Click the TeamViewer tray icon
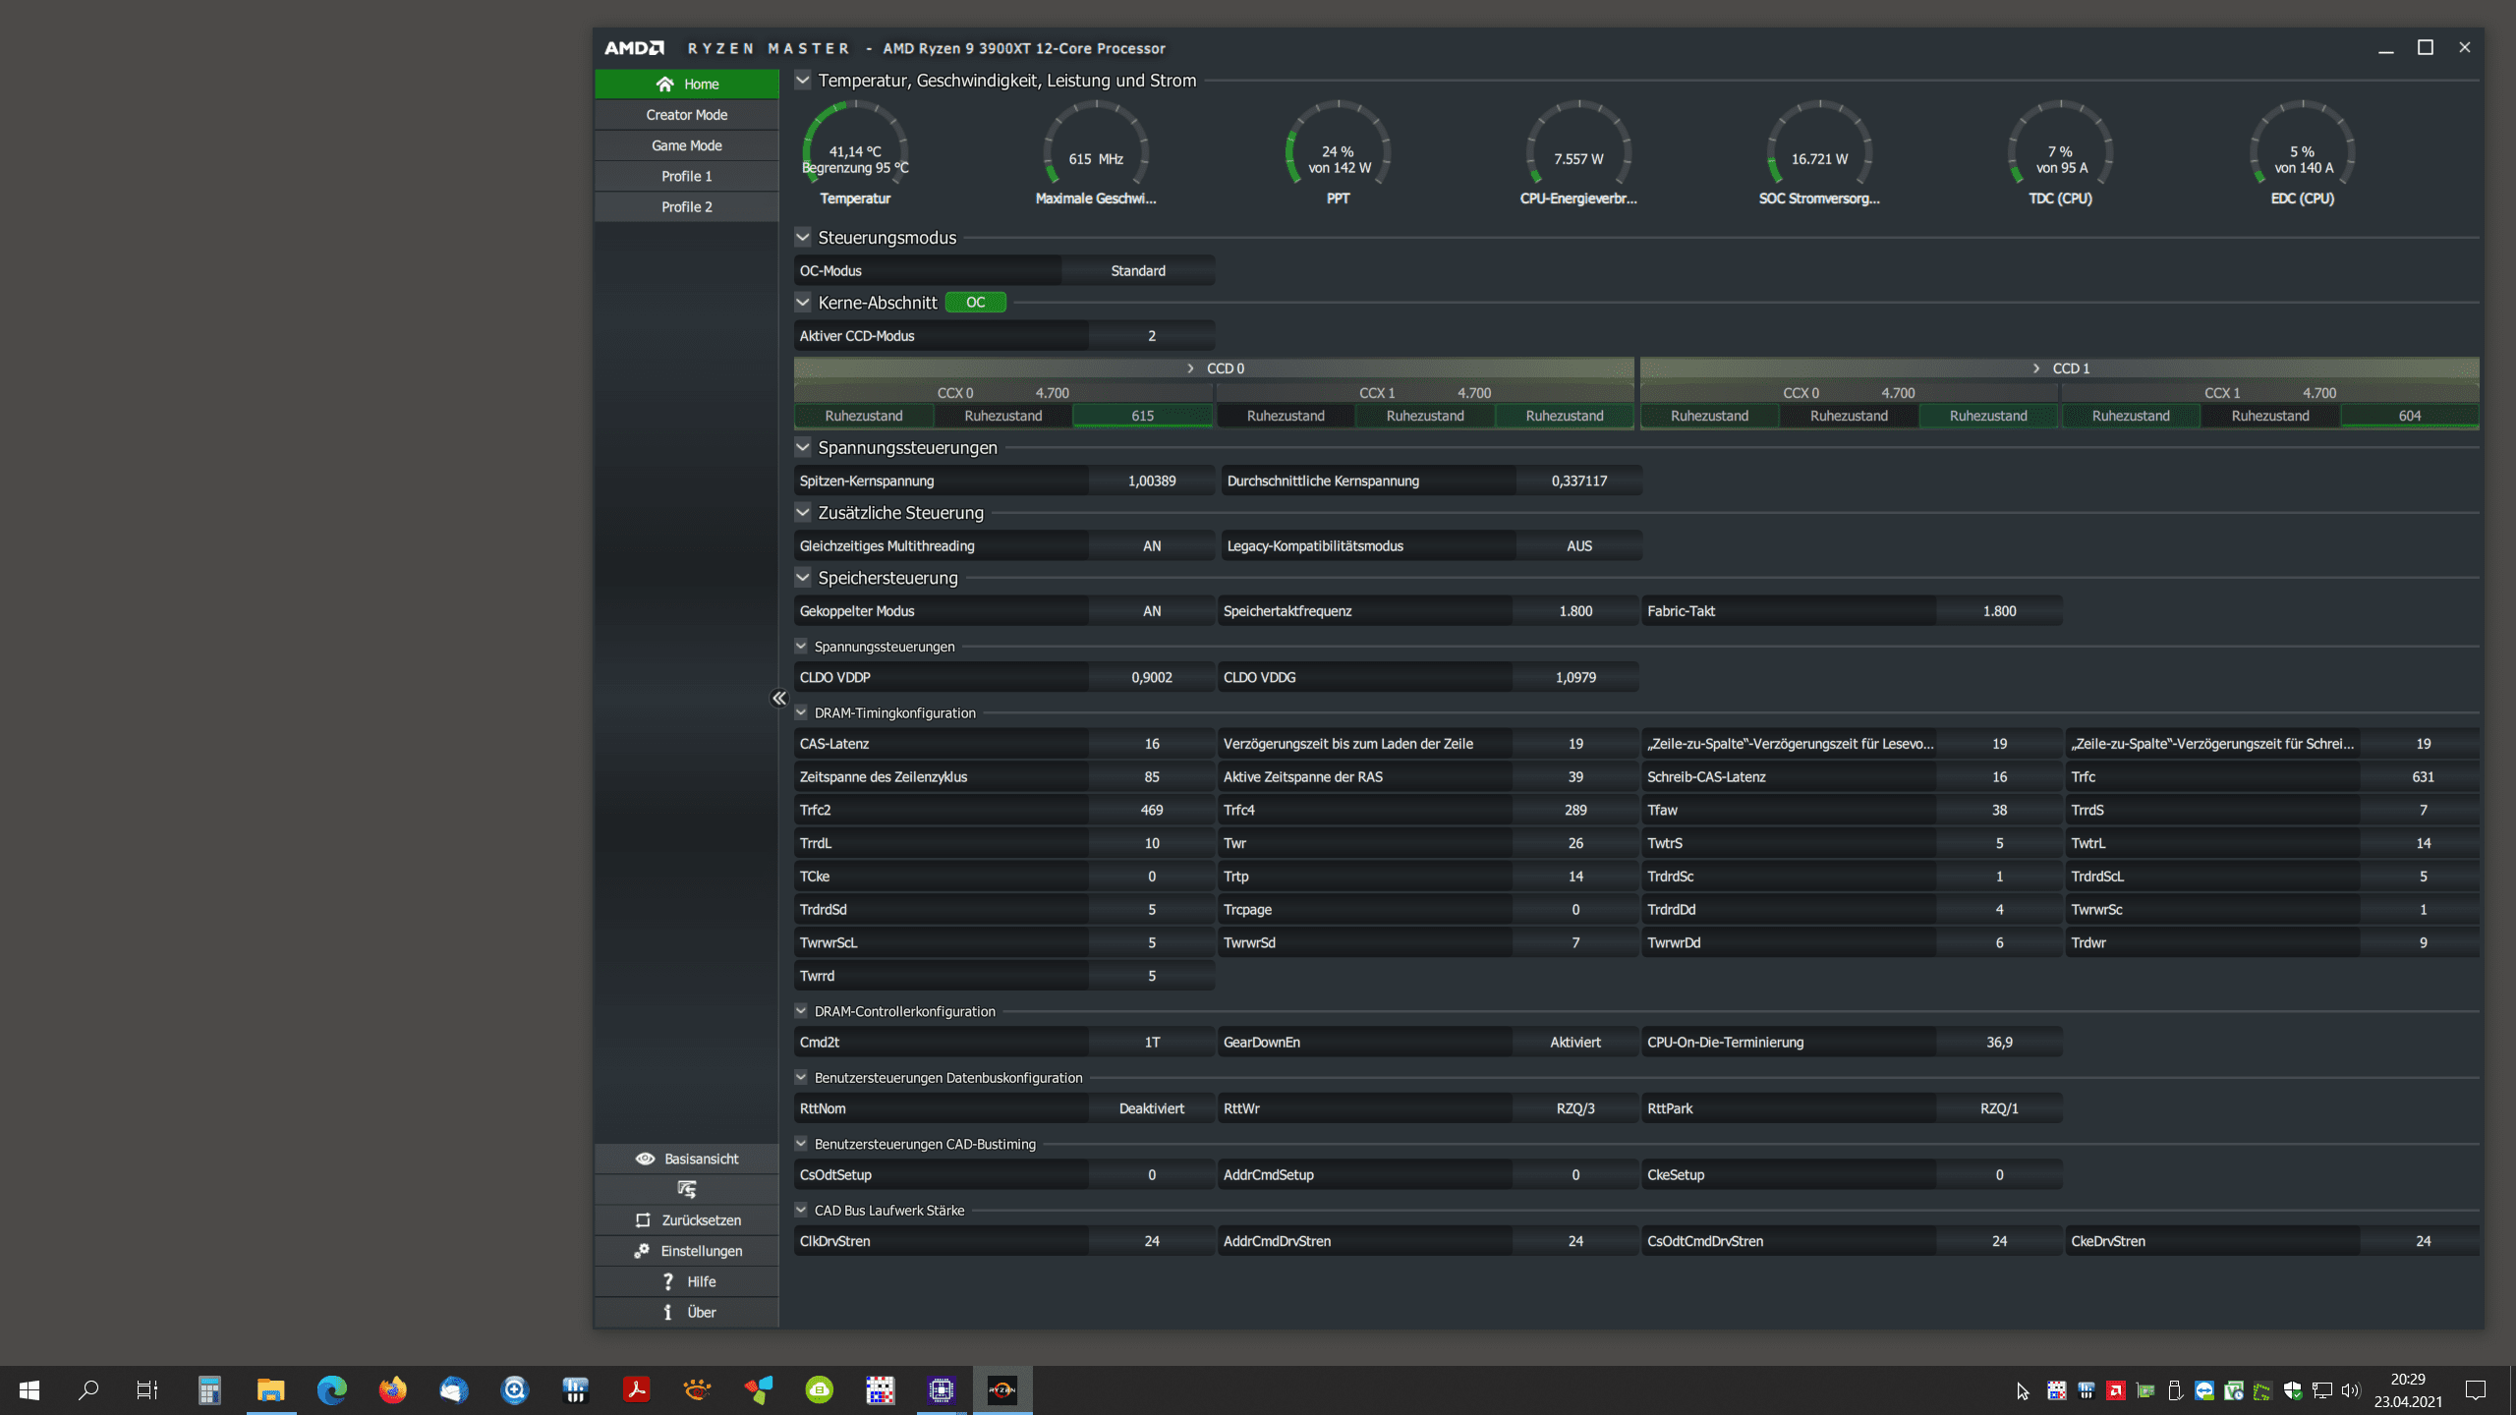Screen dimensions: 2516x1415 coord(2204,1390)
